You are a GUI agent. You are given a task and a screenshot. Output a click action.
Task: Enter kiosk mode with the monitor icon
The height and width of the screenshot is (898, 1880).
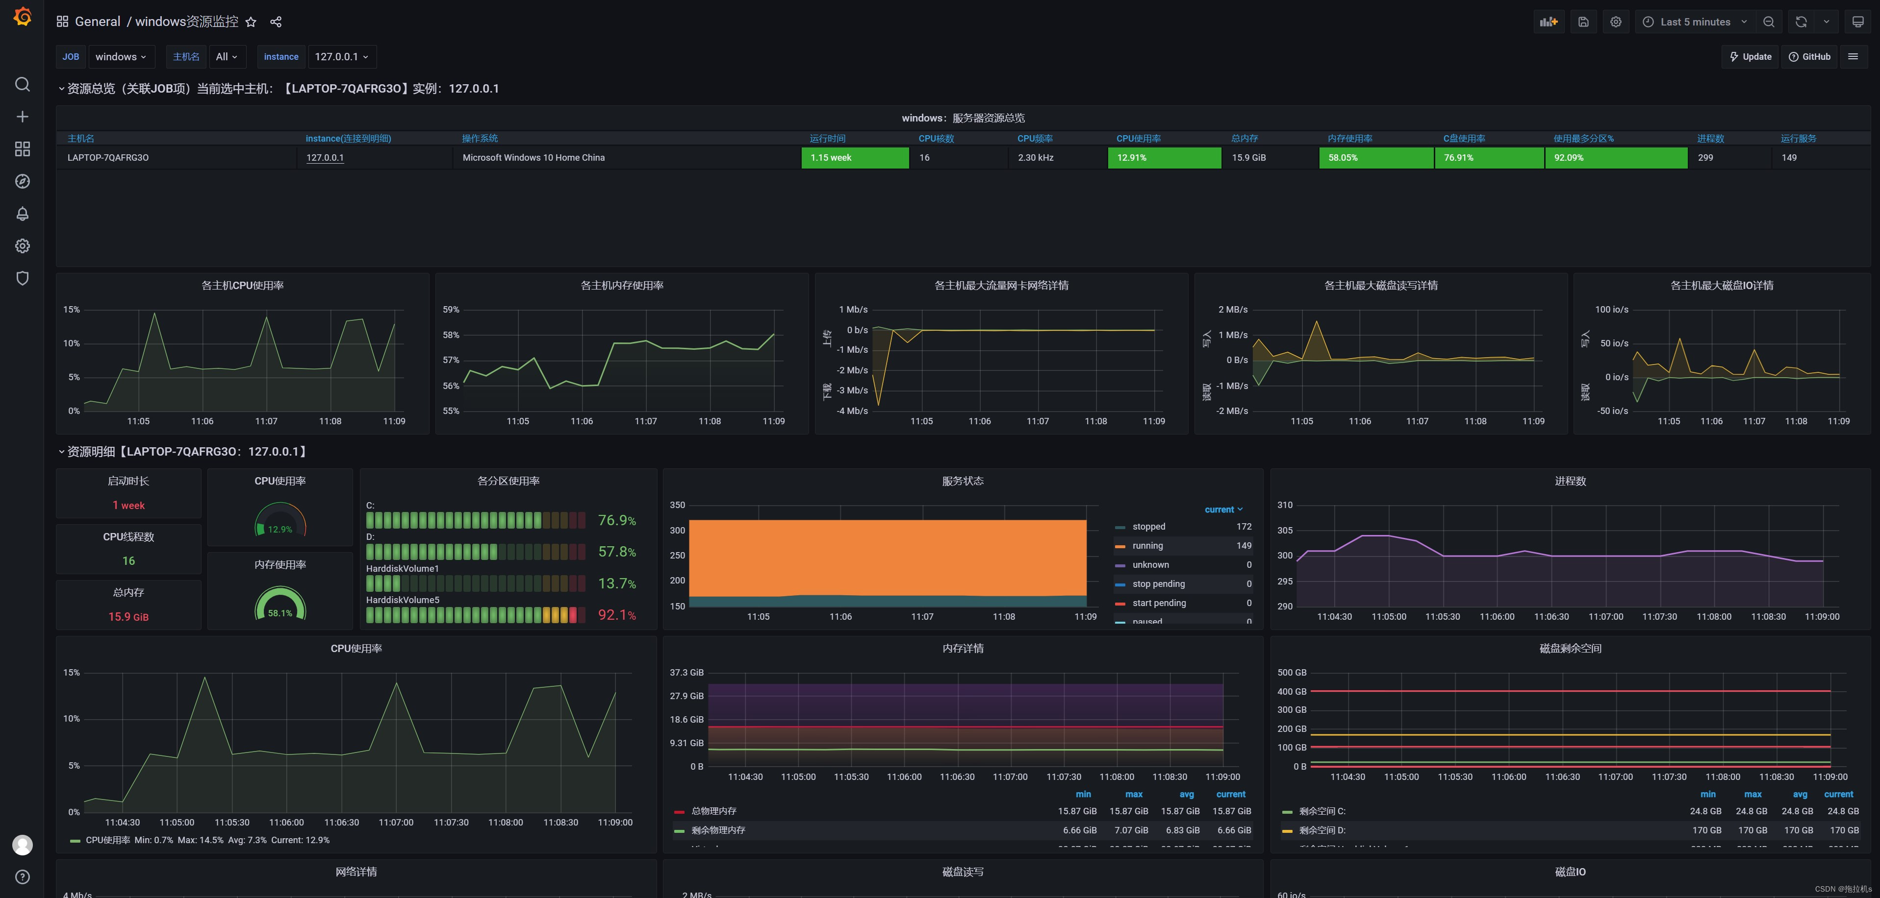click(x=1857, y=21)
